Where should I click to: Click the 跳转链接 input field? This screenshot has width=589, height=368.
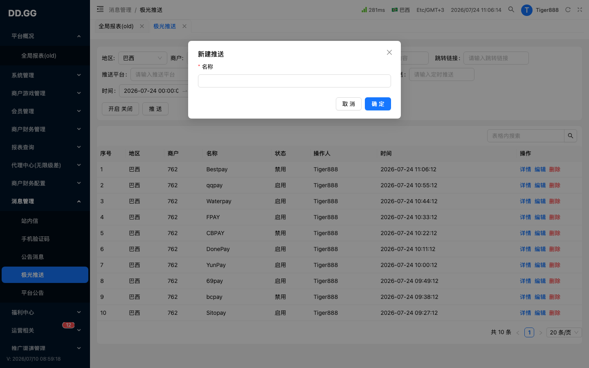click(496, 58)
